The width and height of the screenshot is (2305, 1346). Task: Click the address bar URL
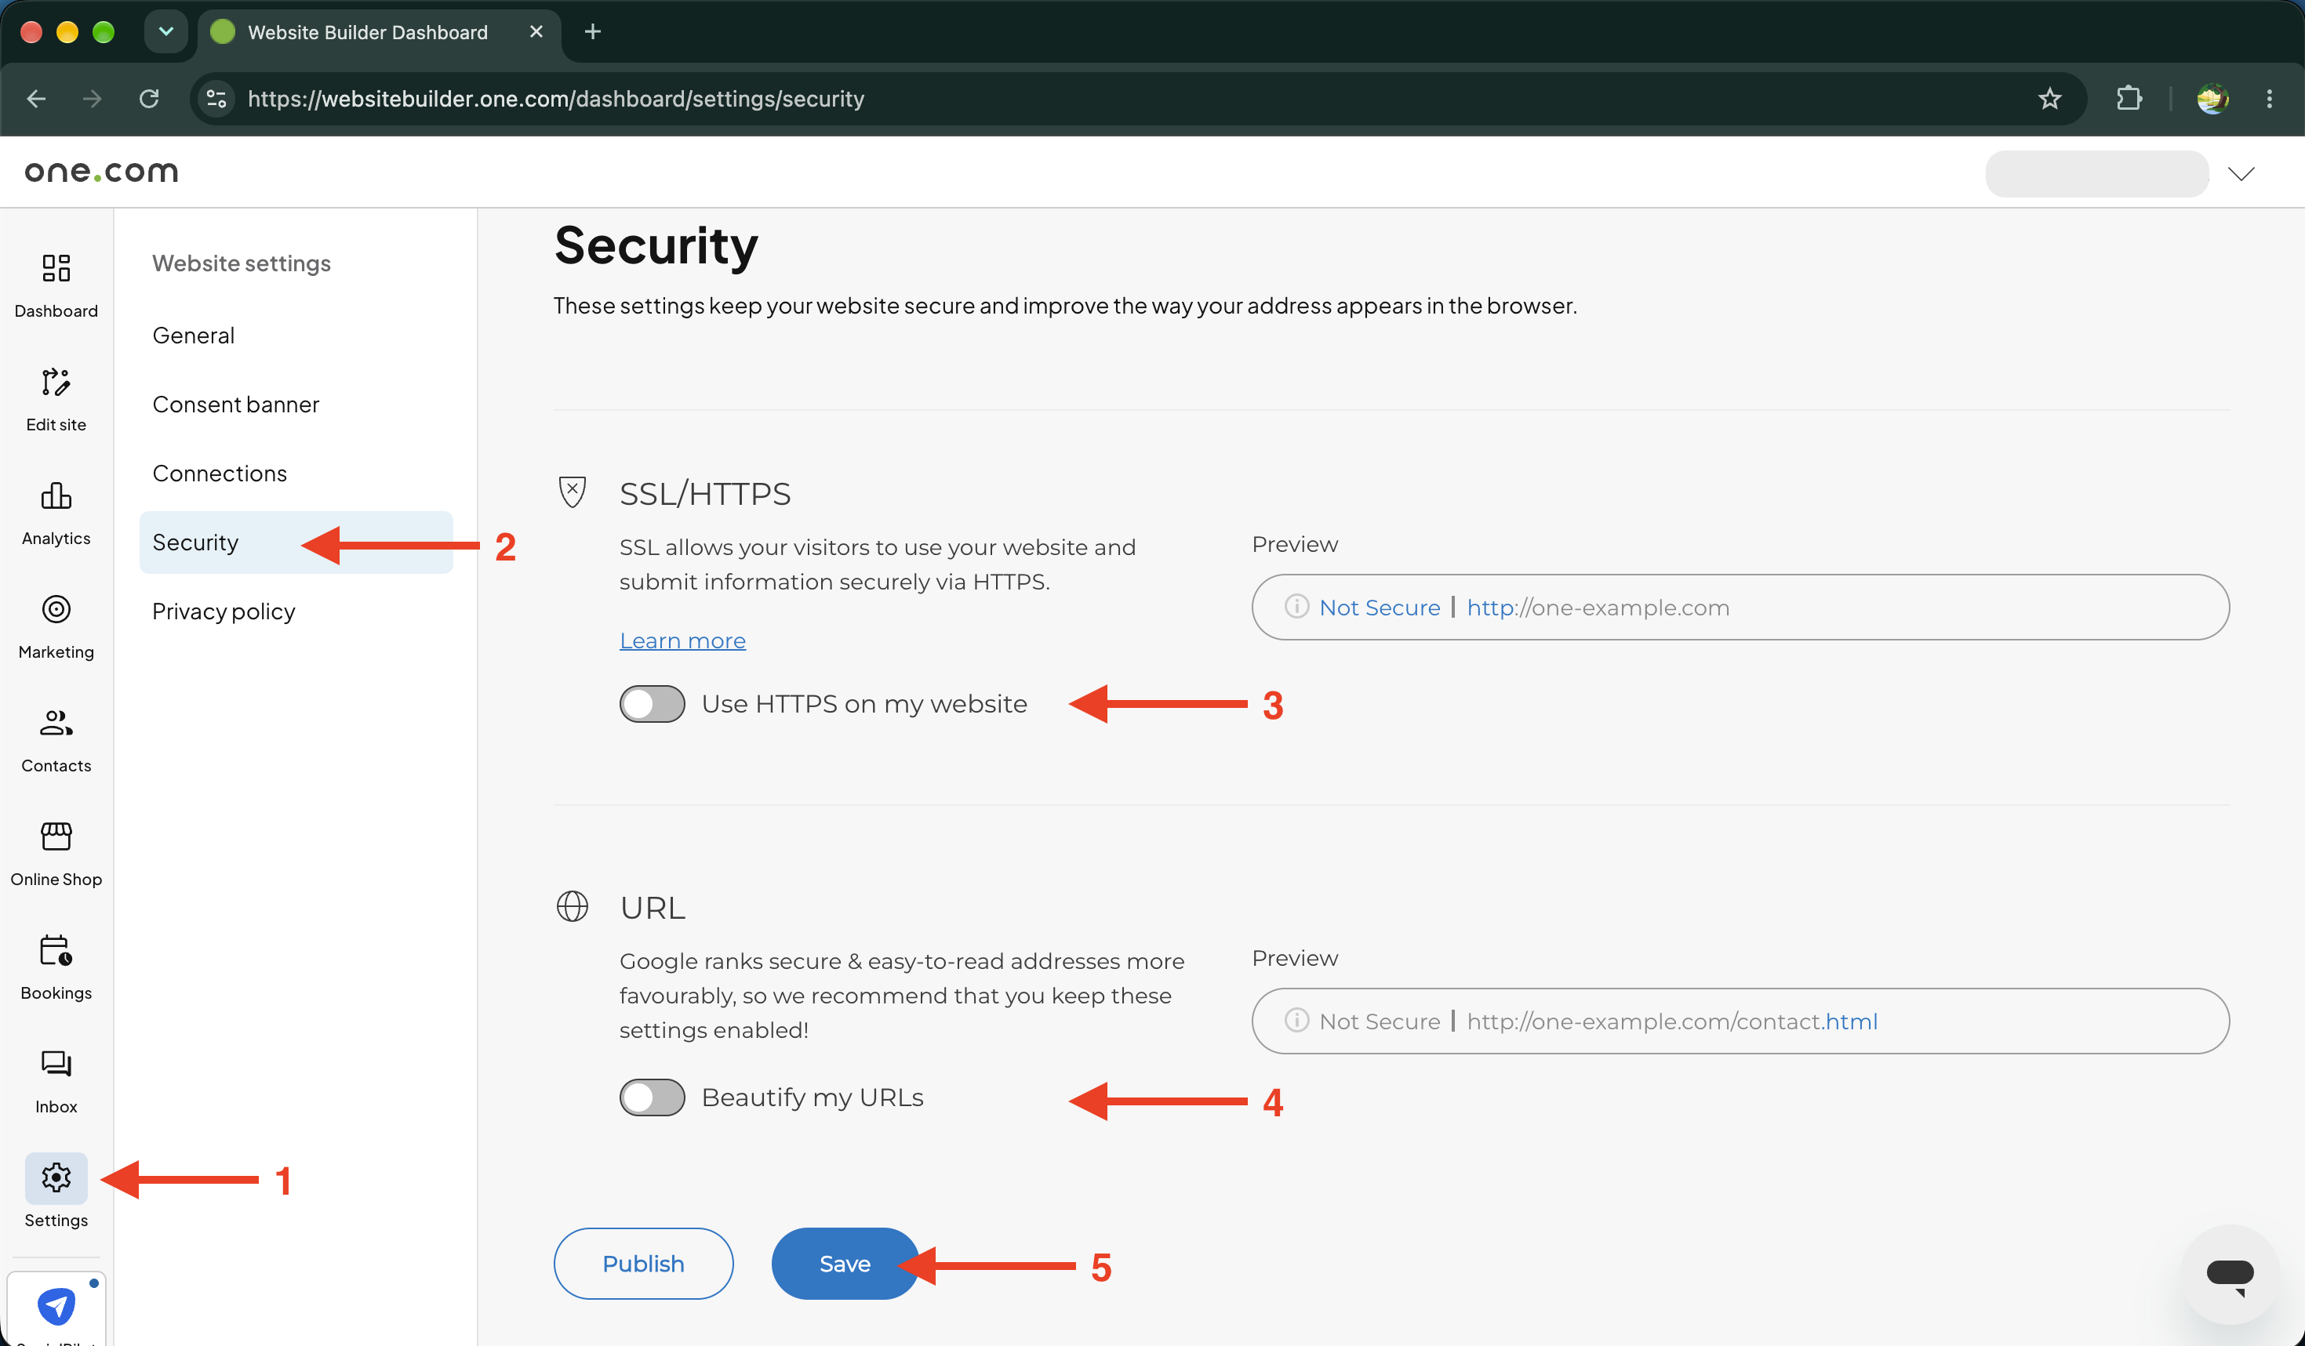556,99
